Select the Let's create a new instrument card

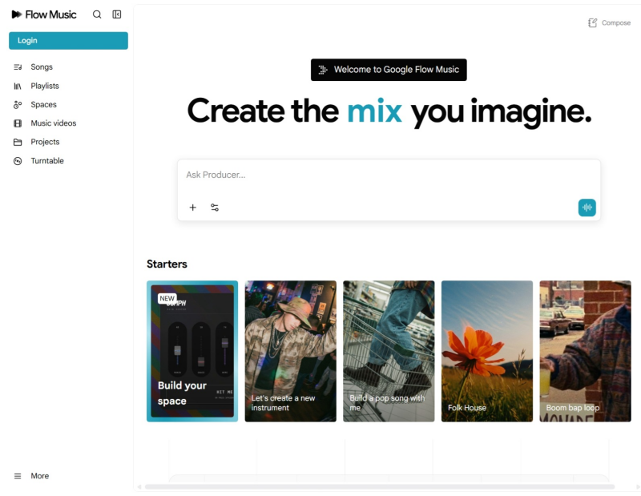pyautogui.click(x=291, y=351)
